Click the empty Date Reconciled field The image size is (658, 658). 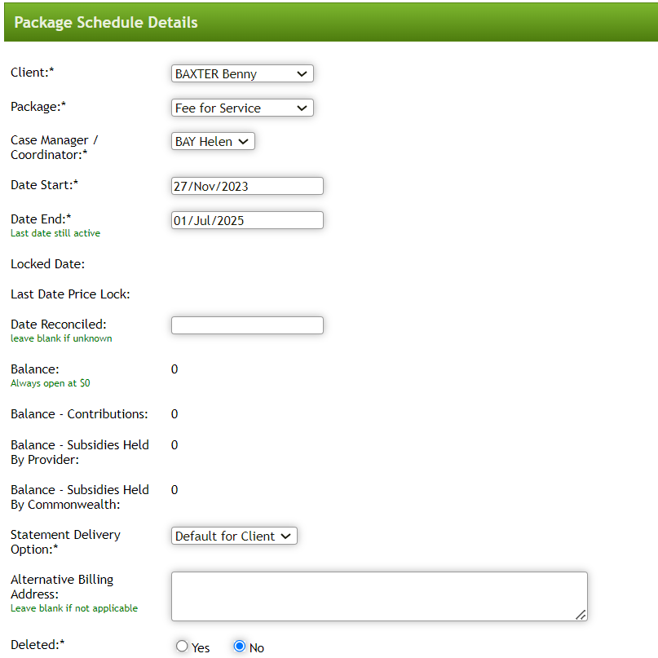coord(246,325)
